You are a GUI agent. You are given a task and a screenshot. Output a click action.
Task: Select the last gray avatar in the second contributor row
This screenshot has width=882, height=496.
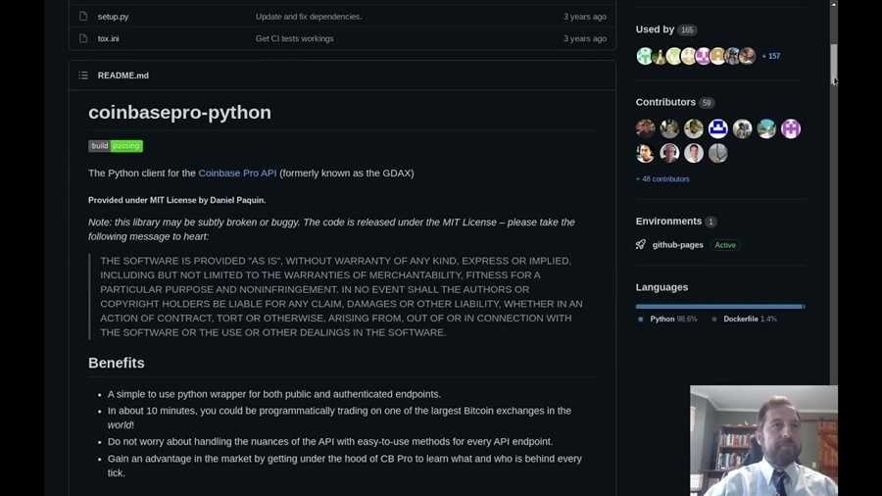[x=717, y=153]
